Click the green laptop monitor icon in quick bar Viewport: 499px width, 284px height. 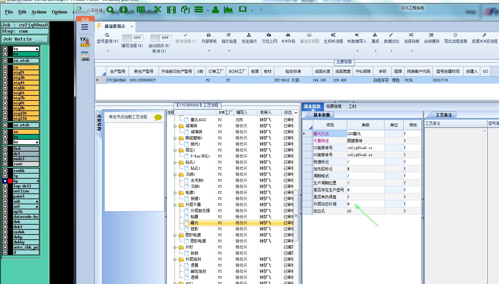[243, 10]
